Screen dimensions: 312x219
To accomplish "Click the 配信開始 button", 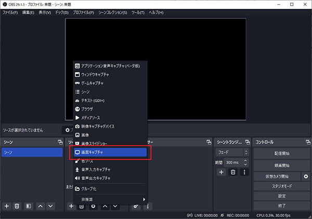I will (281, 153).
